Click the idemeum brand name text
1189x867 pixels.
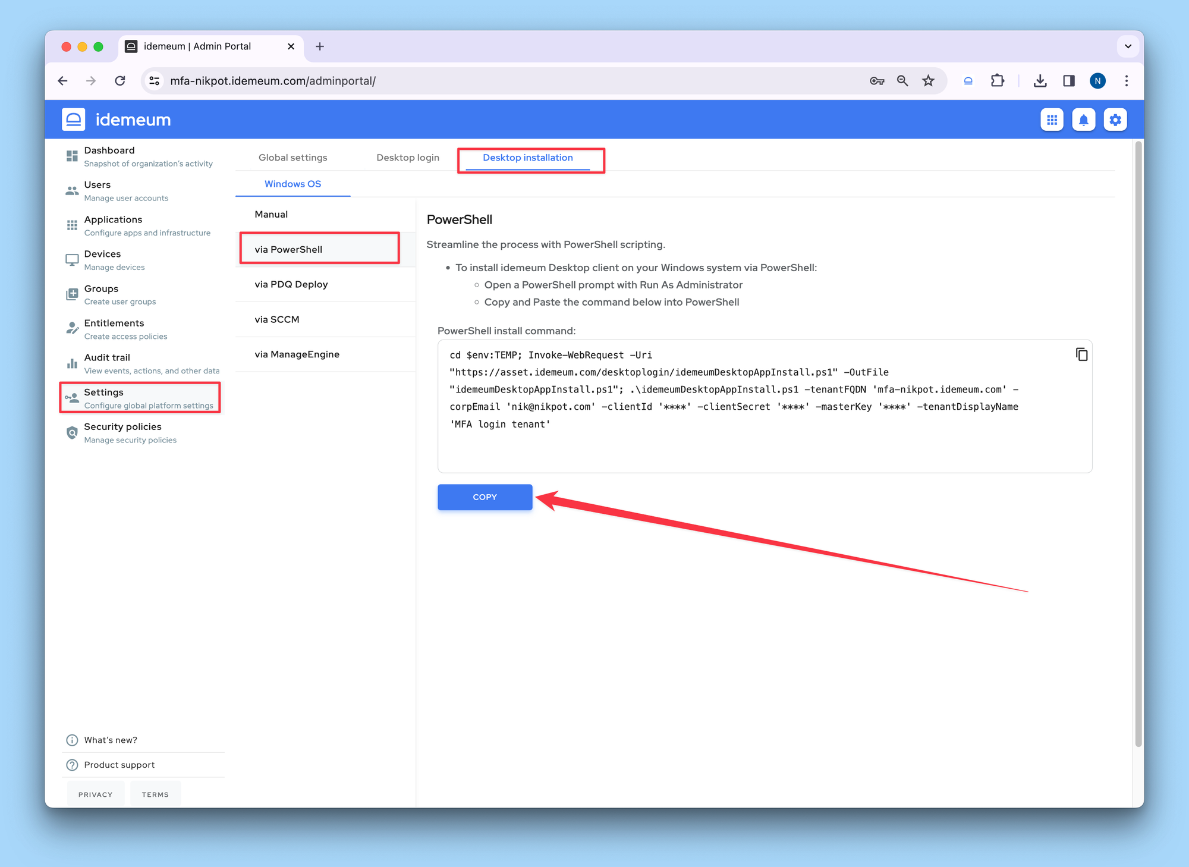click(133, 120)
